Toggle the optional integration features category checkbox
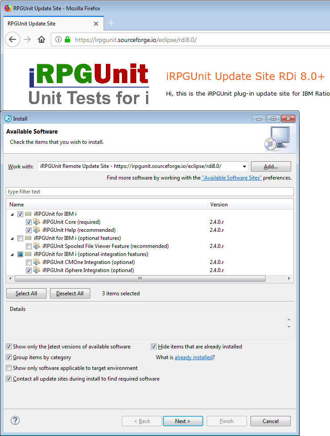Viewport: 330px width, 436px height. pos(20,255)
